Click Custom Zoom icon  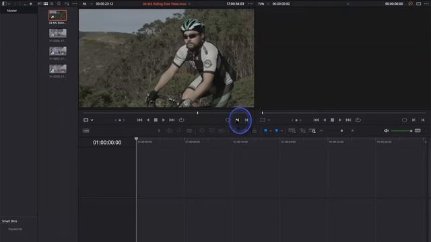coord(312,131)
